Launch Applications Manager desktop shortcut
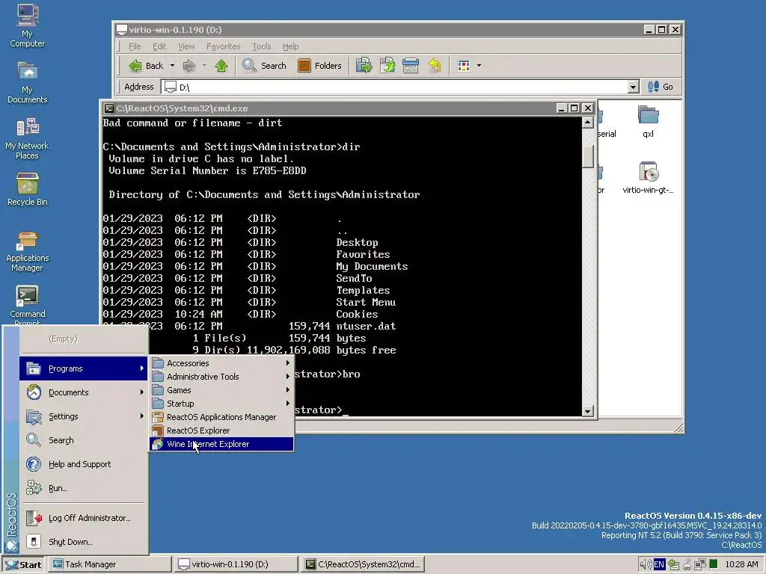 27,250
